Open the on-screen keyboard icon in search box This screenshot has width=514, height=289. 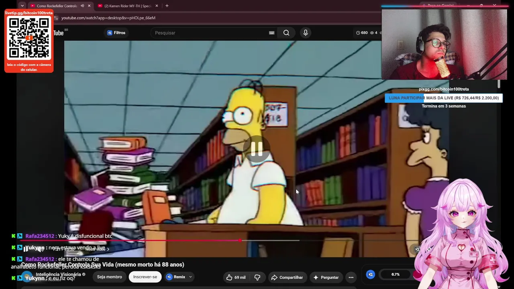coord(271,33)
